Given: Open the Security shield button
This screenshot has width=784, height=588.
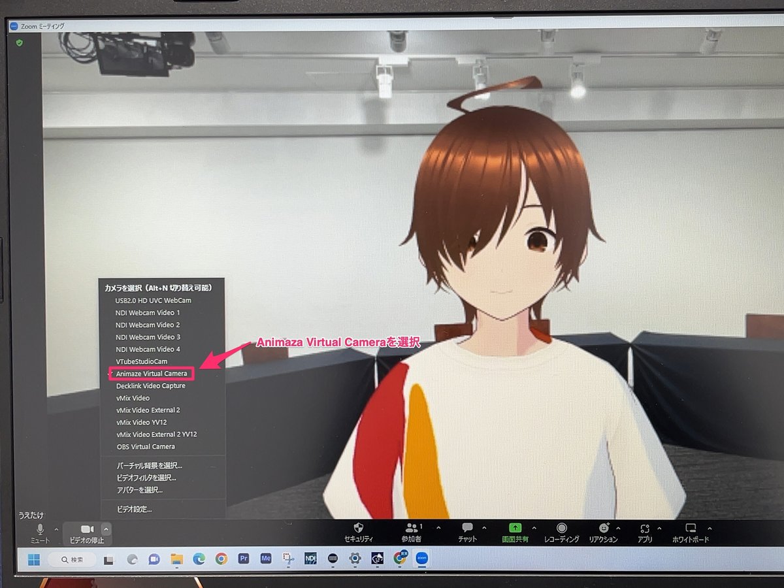Looking at the screenshot, I should [x=359, y=532].
